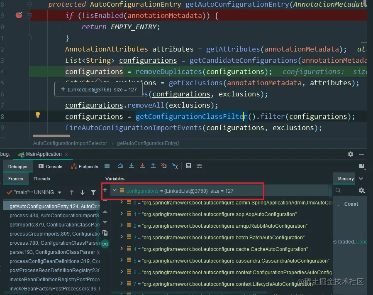Select stack frame parse:193

[x=51, y=252]
